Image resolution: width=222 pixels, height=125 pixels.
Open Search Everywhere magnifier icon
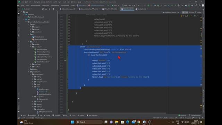[196, 6]
